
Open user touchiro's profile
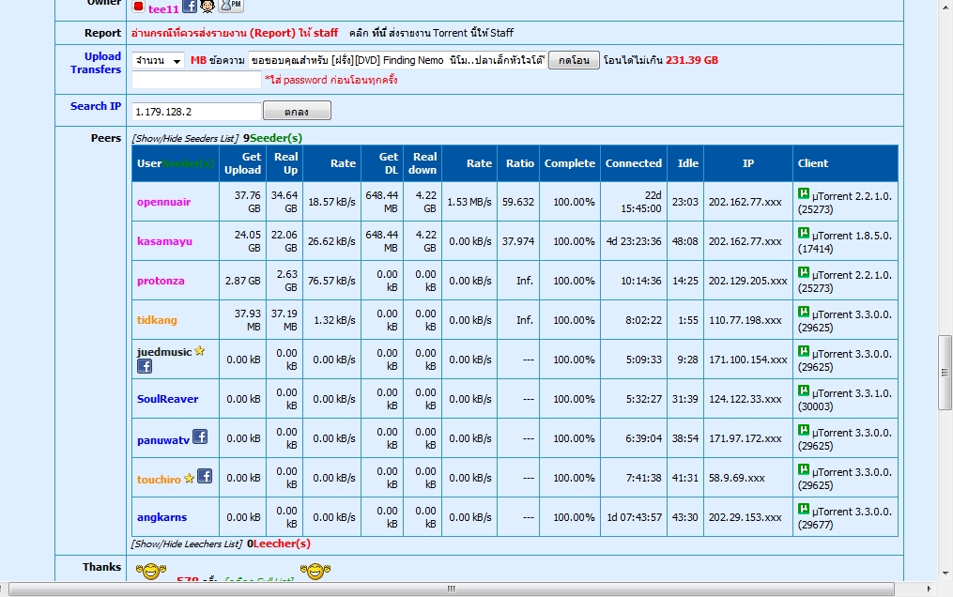pos(159,480)
